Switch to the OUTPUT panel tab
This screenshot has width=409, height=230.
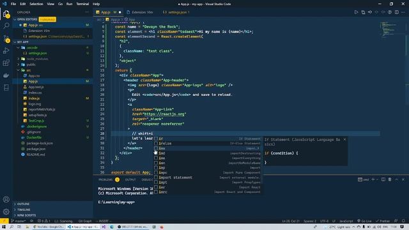point(130,180)
